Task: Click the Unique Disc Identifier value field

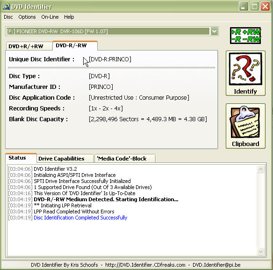Action: pyautogui.click(x=110, y=59)
